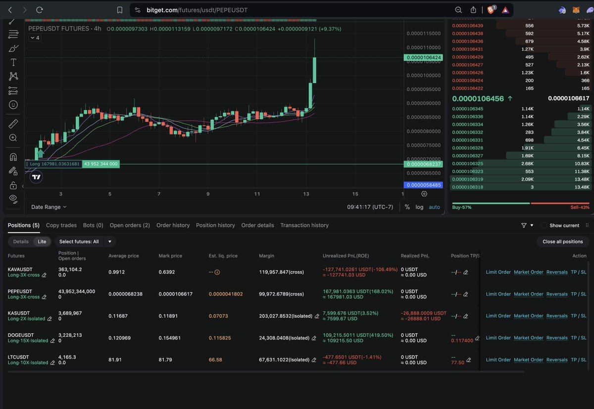The width and height of the screenshot is (594, 409).
Task: Select the Text annotation tool
Action: (13, 62)
